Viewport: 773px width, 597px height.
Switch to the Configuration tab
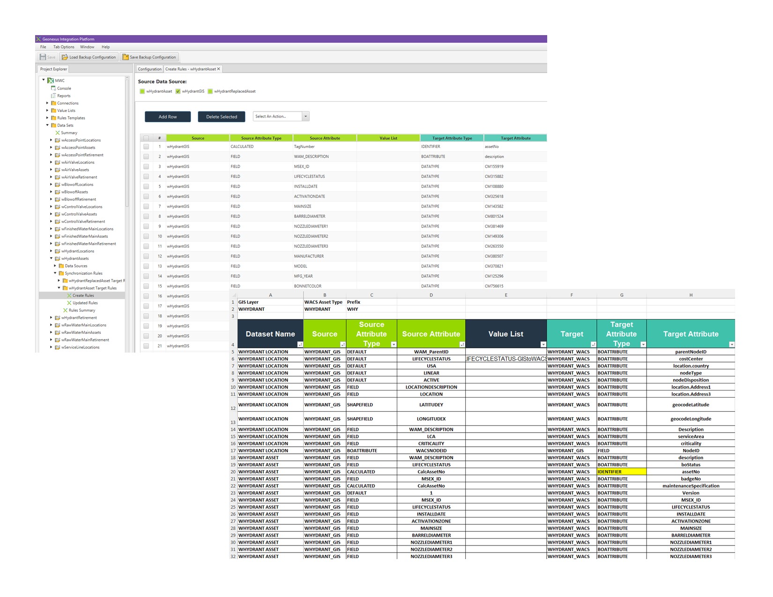click(x=149, y=69)
